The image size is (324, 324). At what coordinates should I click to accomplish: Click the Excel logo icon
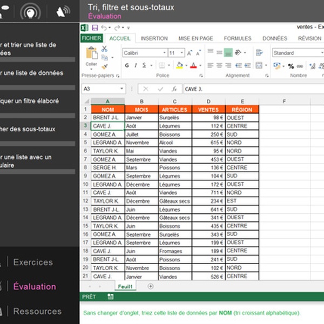point(84,28)
